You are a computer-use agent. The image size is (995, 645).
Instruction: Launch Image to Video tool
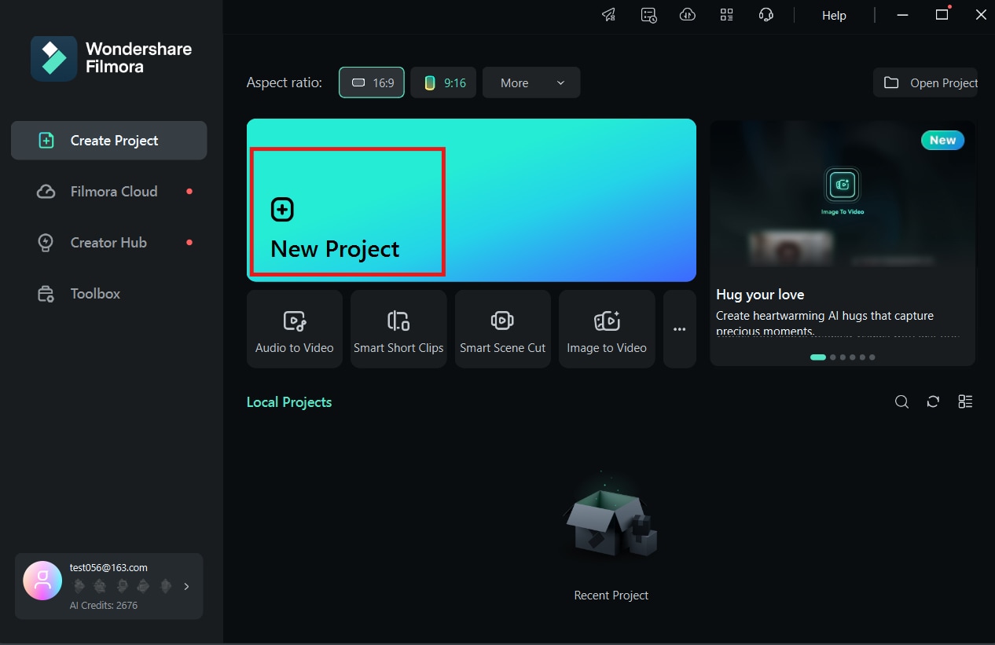[607, 329]
